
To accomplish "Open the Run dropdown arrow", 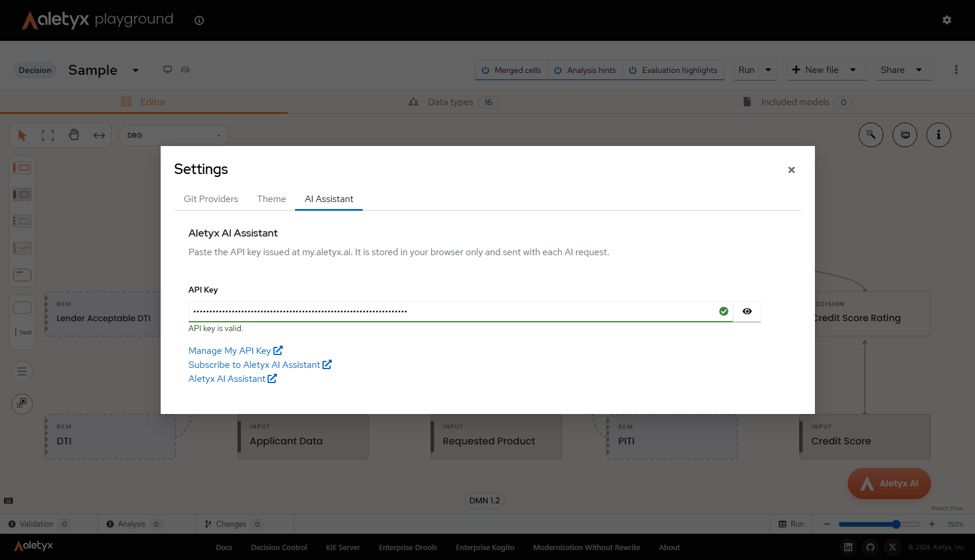I will (768, 70).
